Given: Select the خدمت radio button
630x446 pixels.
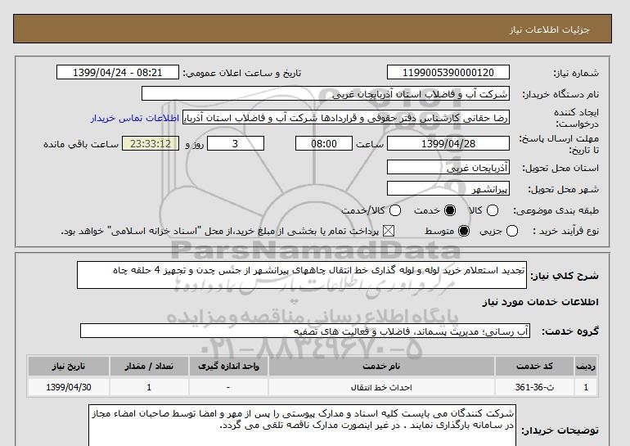Looking at the screenshot, I should [x=450, y=210].
